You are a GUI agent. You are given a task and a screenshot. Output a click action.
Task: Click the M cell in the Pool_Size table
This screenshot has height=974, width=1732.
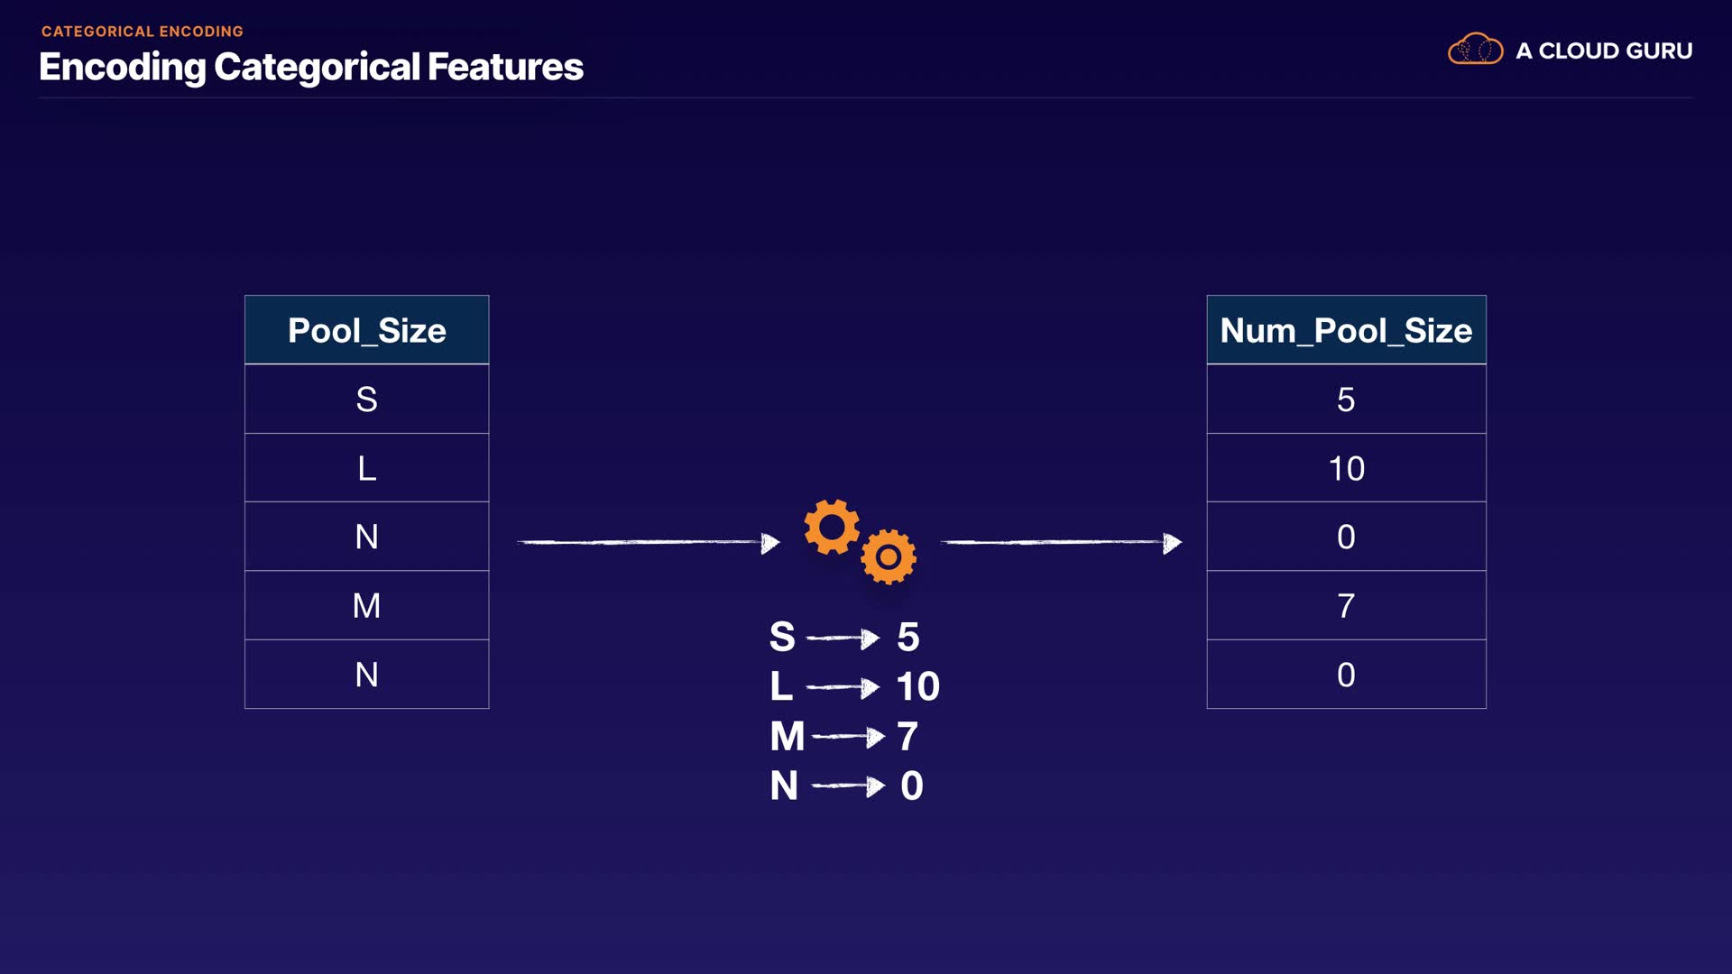click(x=367, y=605)
